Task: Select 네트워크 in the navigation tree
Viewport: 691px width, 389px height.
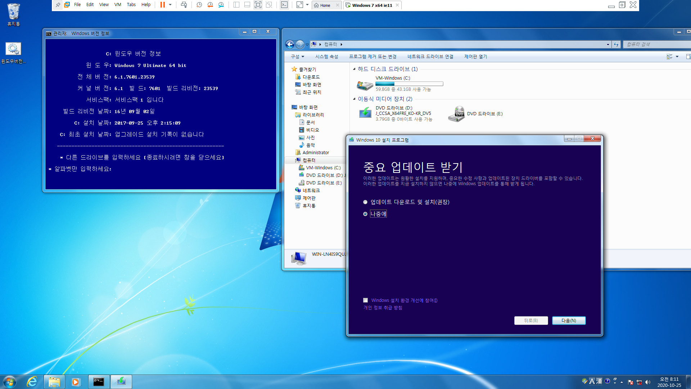Action: (x=307, y=191)
